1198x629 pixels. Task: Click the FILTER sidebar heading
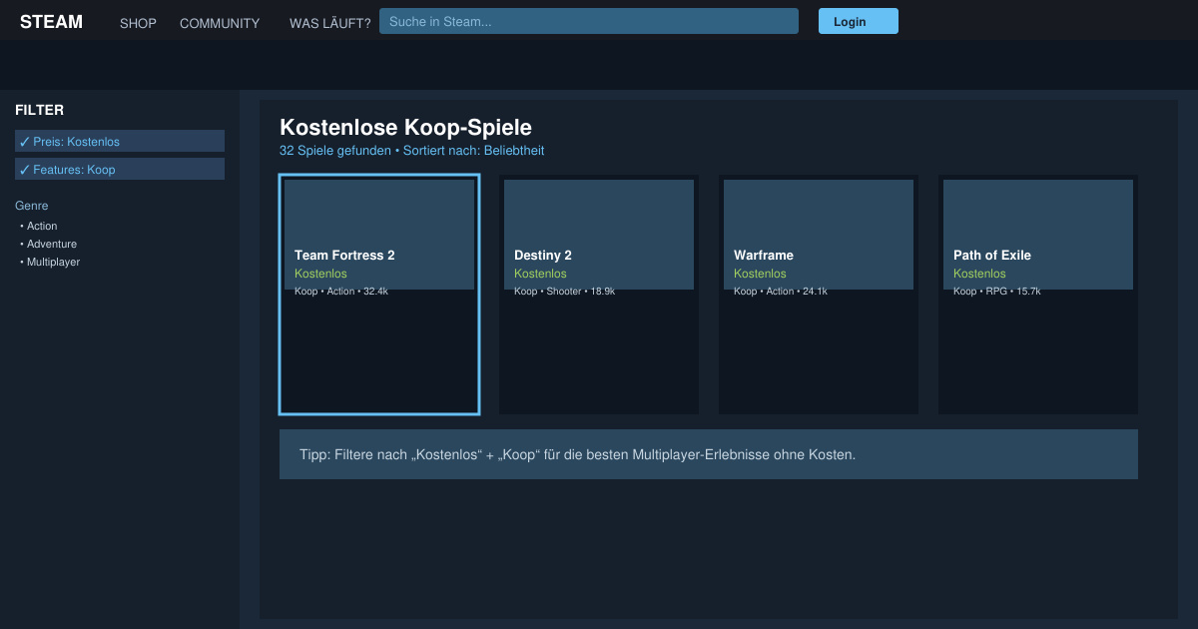(x=40, y=110)
